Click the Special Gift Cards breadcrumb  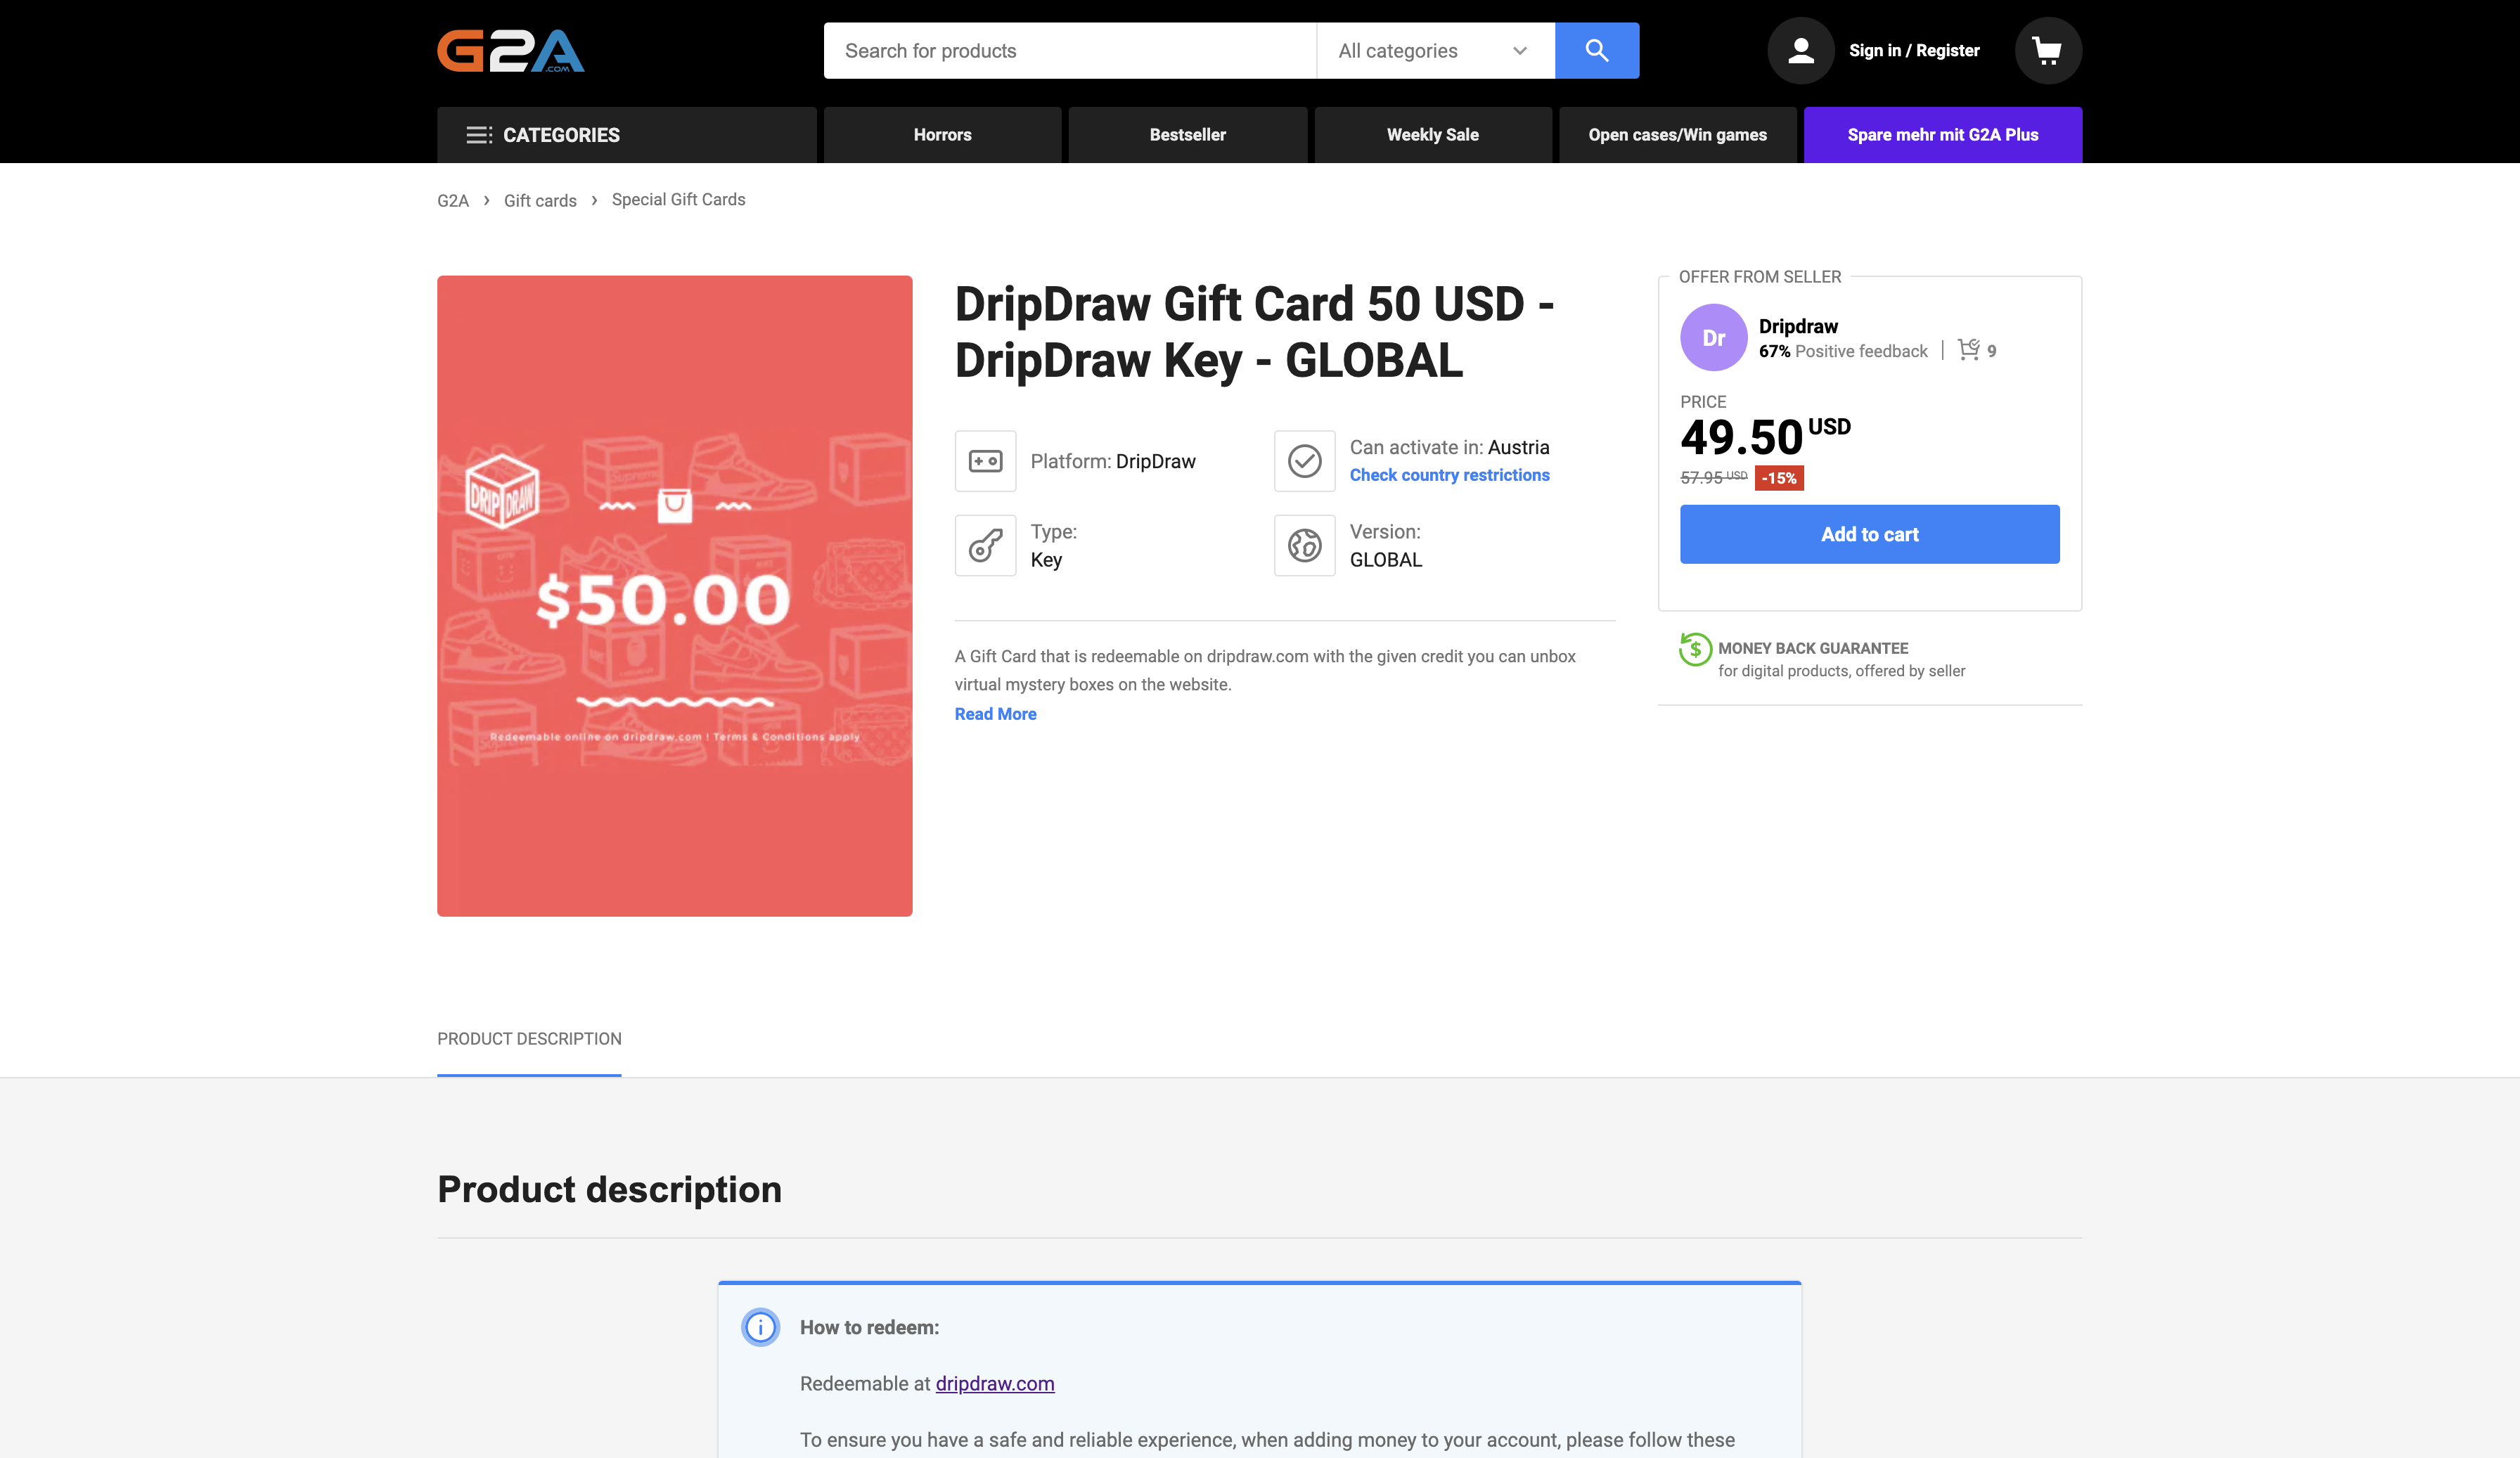tap(678, 200)
